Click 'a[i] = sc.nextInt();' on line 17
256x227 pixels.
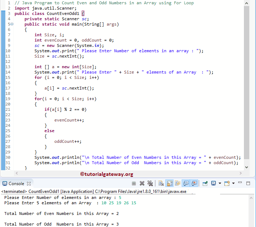pyautogui.click(x=69, y=88)
